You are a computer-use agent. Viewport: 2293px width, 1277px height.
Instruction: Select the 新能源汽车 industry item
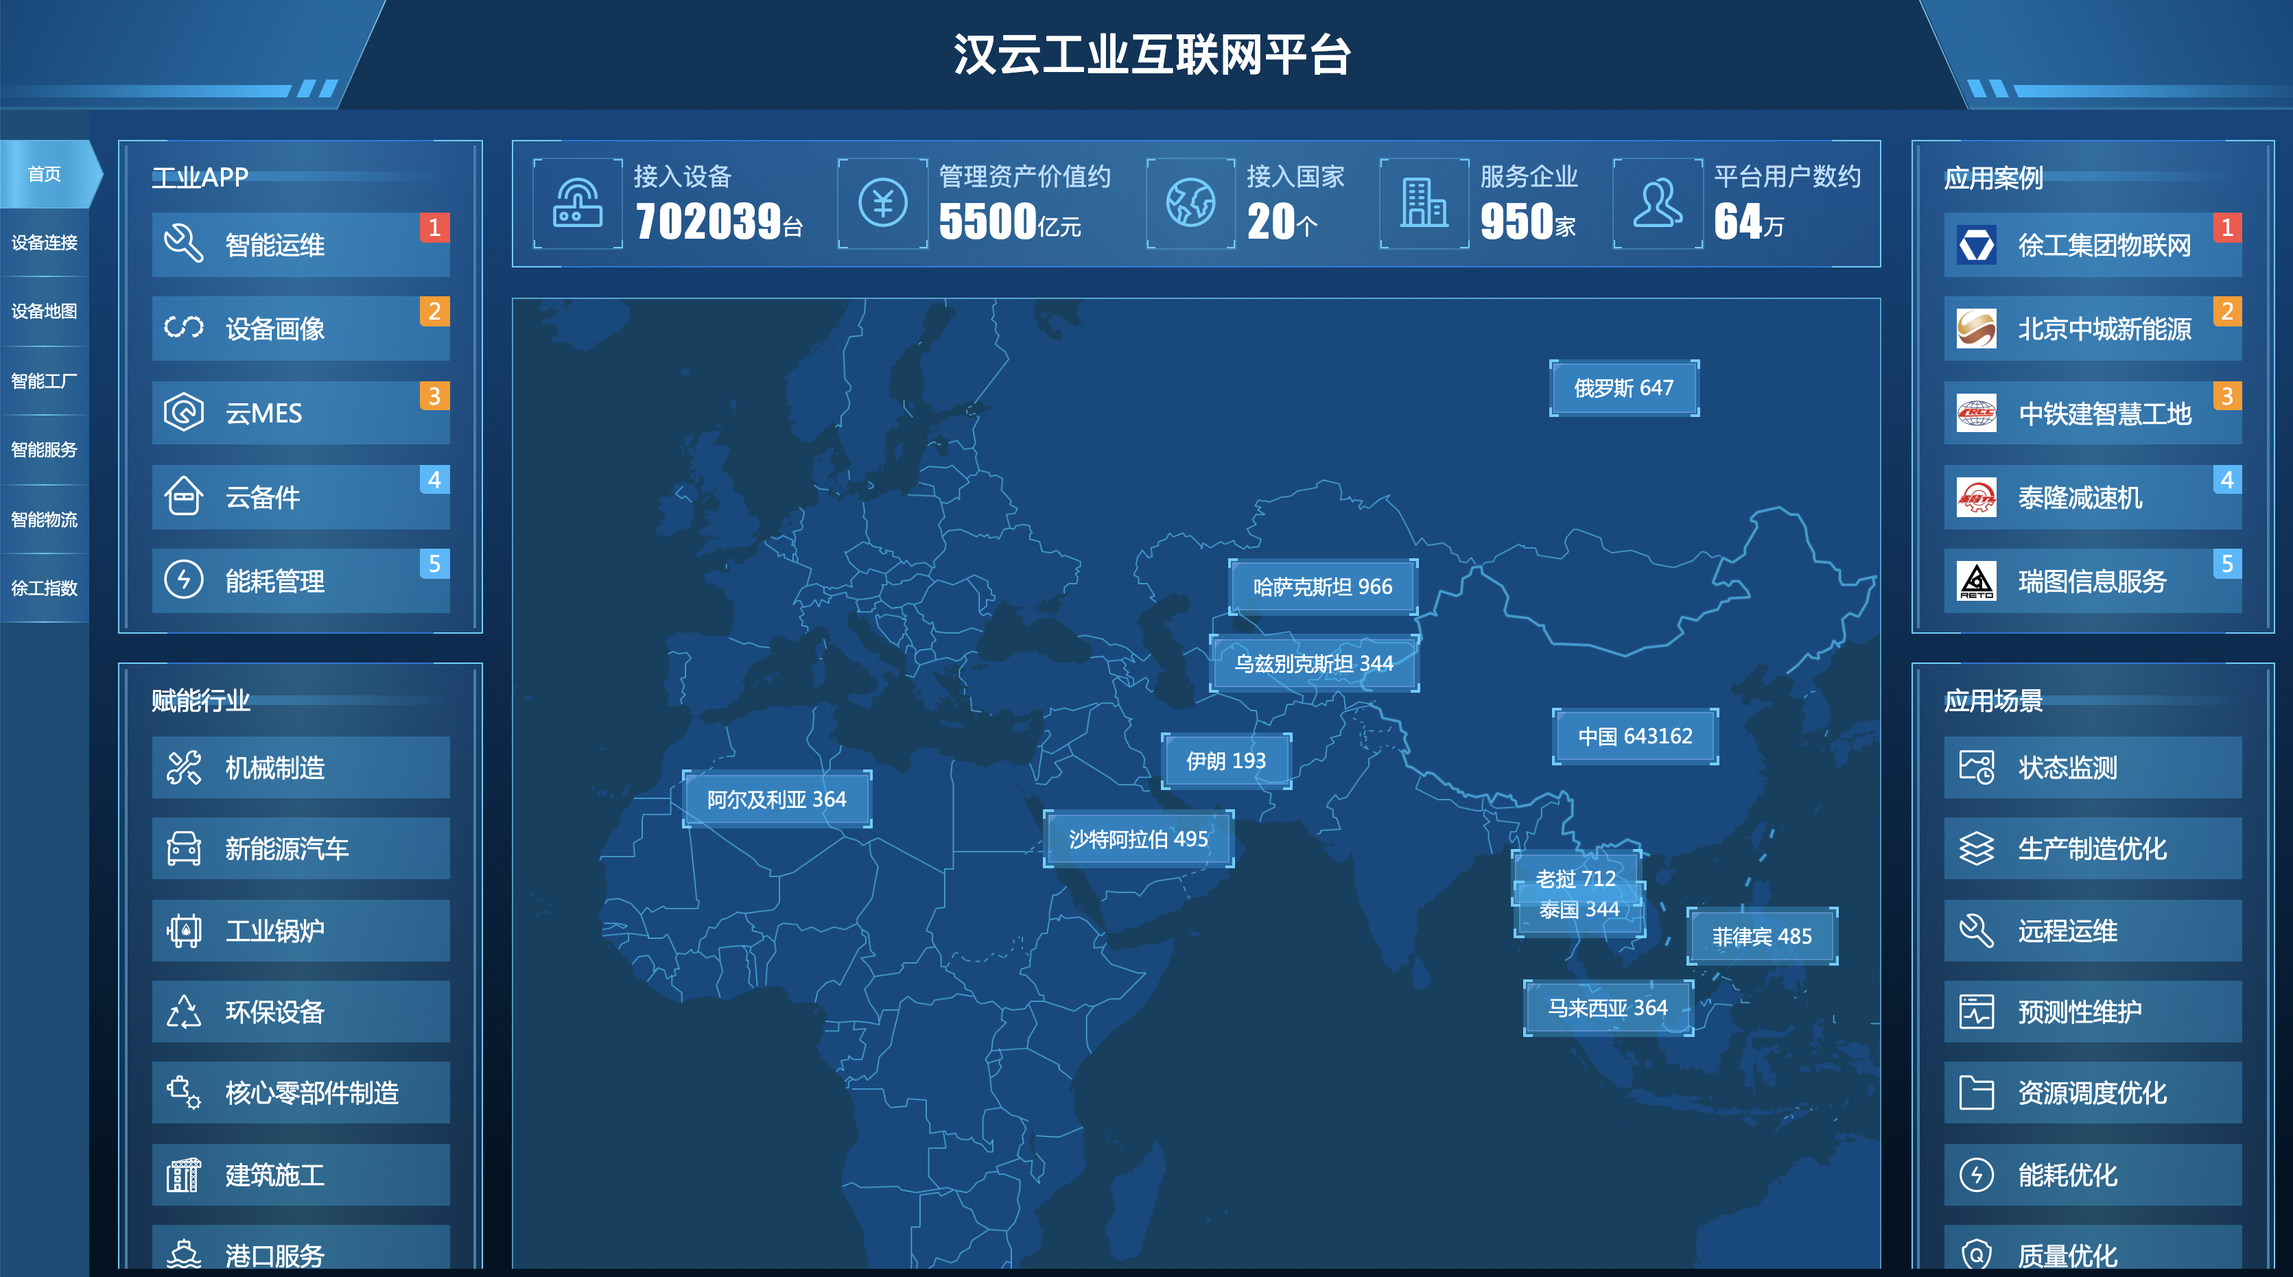point(301,848)
